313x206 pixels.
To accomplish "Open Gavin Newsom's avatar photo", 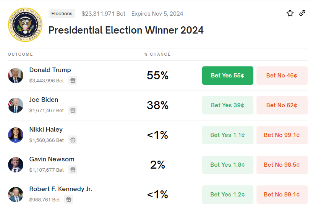I will (16, 165).
